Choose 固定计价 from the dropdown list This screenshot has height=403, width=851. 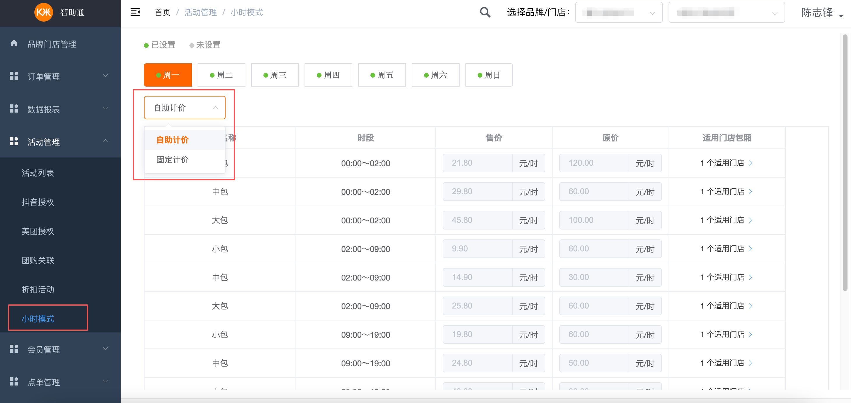pyautogui.click(x=173, y=160)
